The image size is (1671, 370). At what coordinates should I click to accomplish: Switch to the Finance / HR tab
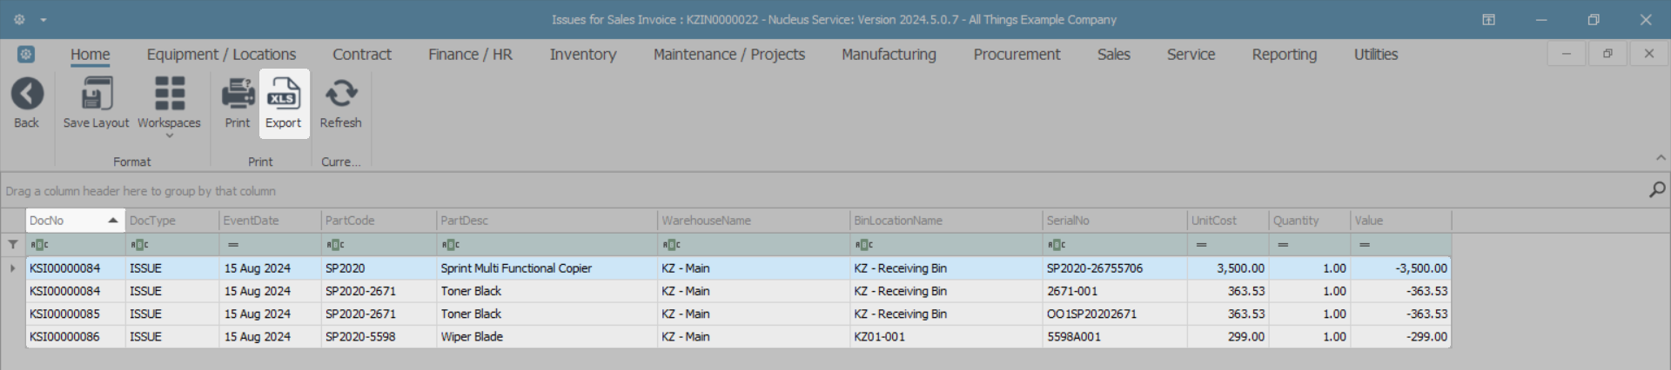(x=470, y=55)
